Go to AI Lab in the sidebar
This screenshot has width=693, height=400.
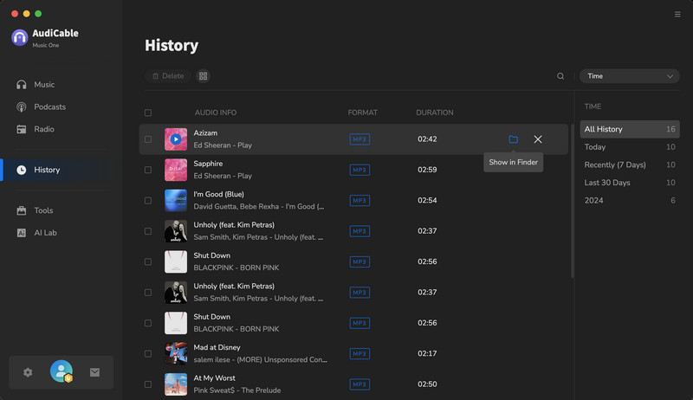pos(46,233)
